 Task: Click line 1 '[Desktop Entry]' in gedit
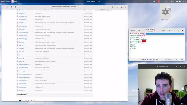[x=139, y=34]
